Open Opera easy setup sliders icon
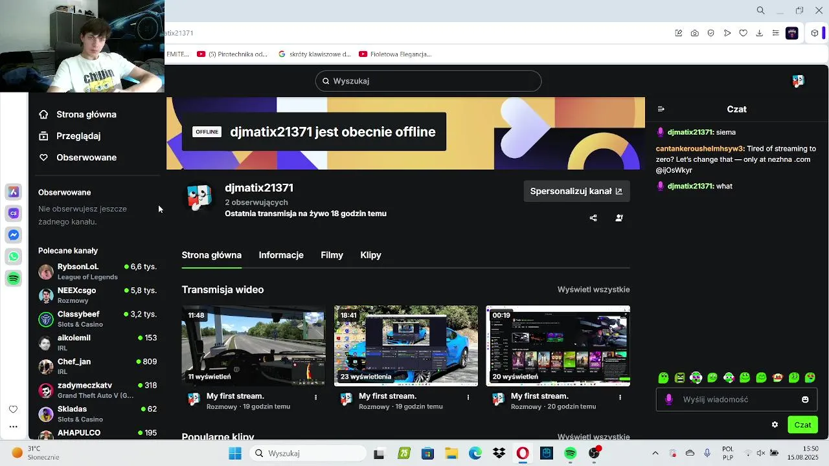 pos(776,33)
